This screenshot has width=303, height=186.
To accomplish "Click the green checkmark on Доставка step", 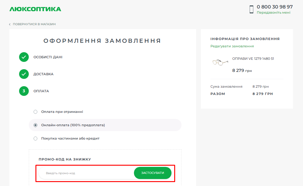I will tap(24, 74).
